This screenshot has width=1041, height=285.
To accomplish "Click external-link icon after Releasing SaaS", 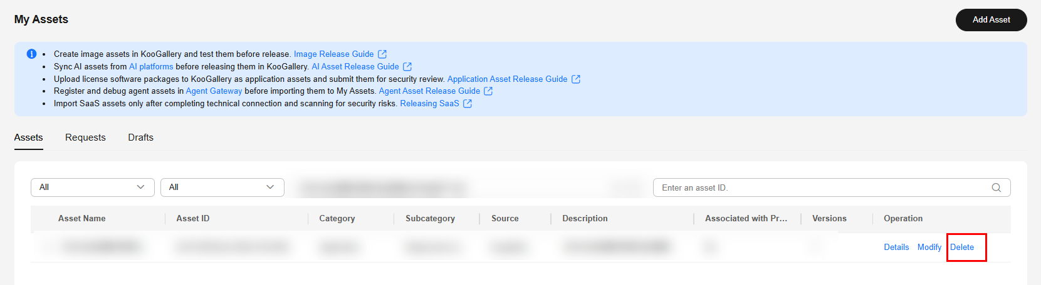I will 468,104.
